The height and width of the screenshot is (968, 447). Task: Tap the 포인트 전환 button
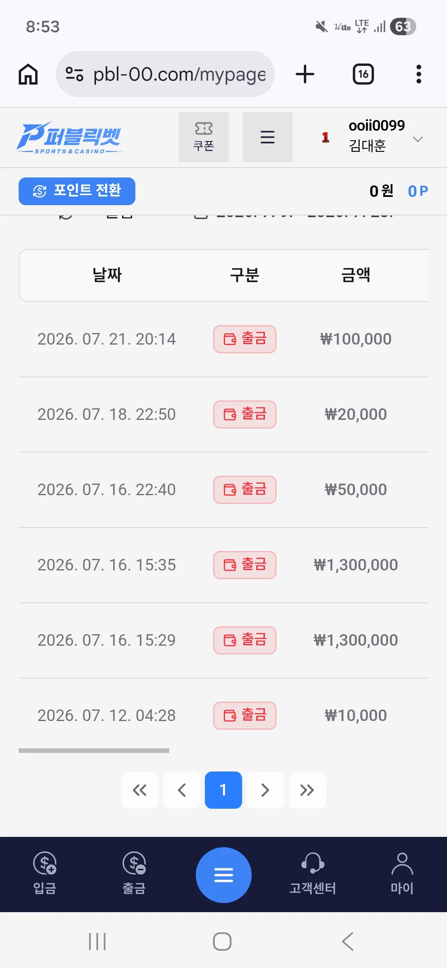(x=77, y=191)
